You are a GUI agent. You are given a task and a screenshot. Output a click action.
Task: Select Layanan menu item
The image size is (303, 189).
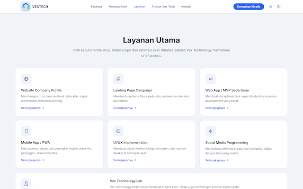[140, 7]
